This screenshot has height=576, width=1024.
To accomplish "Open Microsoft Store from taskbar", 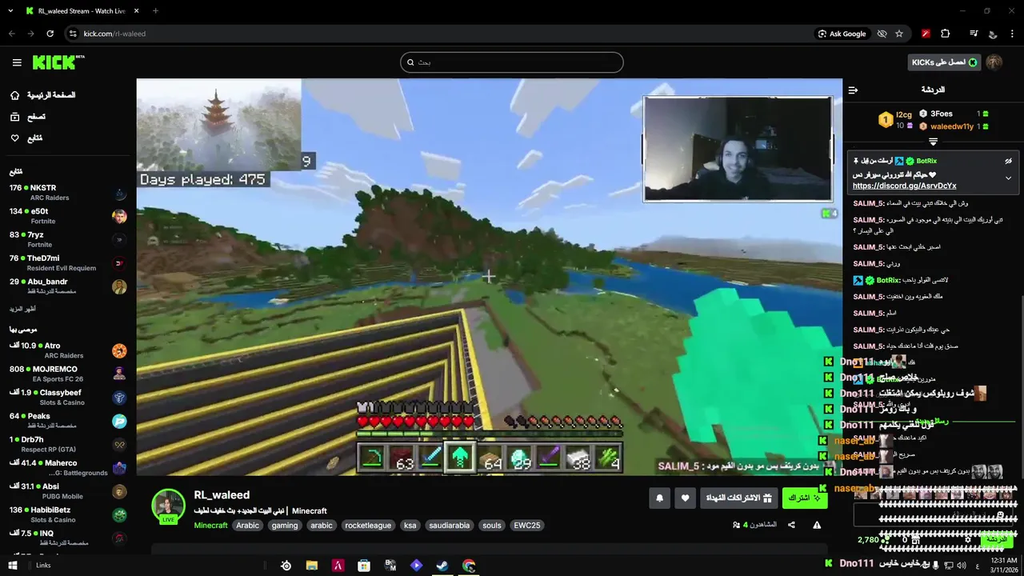I will [x=364, y=566].
